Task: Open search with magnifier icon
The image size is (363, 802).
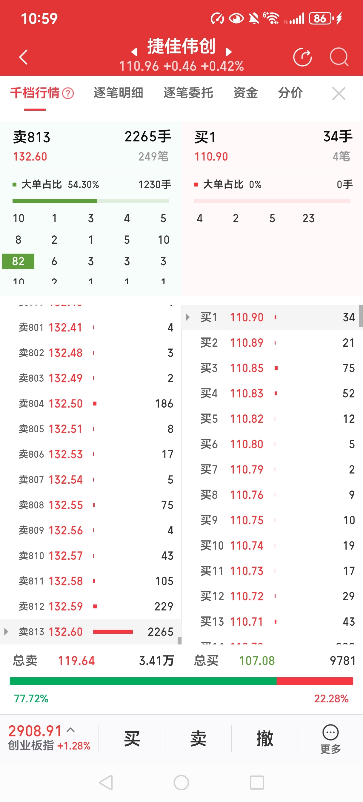Action: (339, 57)
